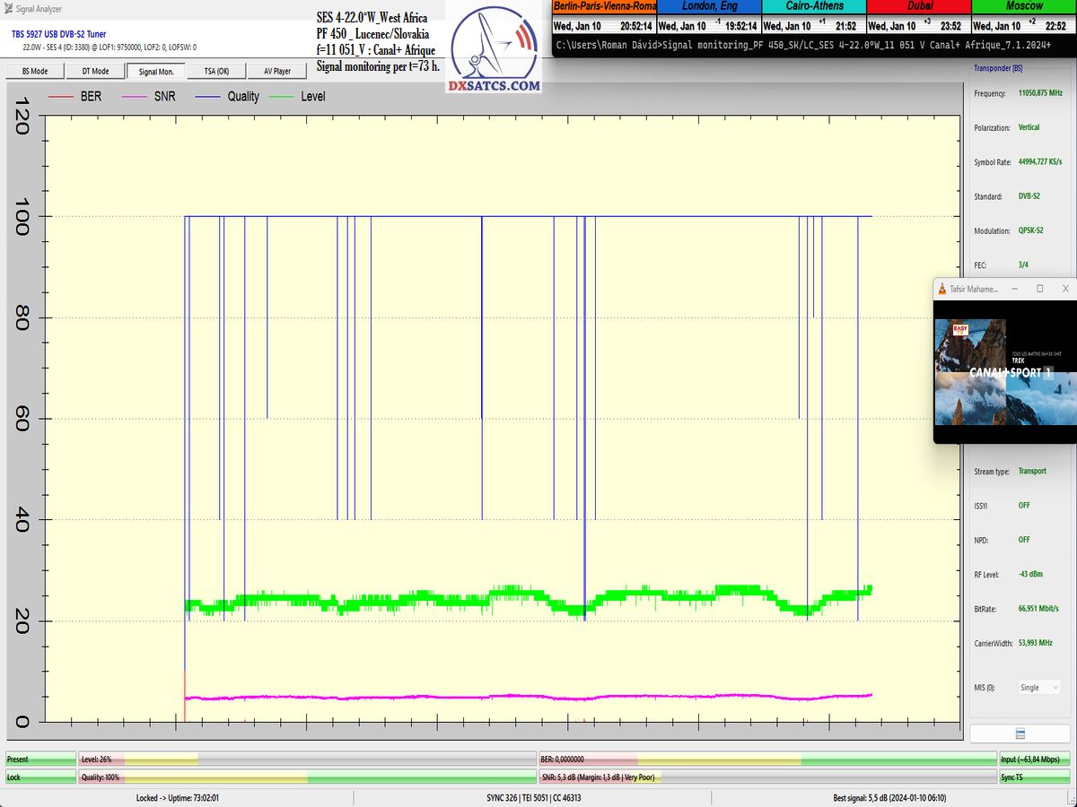Click the Canal+ Sport video preview
Viewport: 1077px width, 807px height.
(1004, 371)
